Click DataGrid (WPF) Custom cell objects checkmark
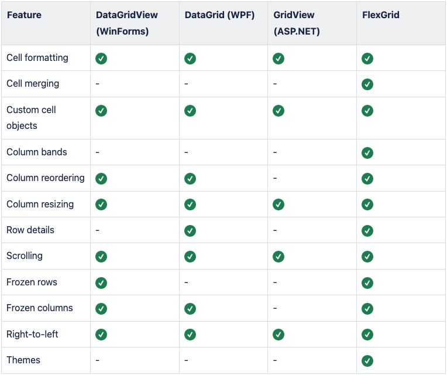Image resolution: width=447 pixels, height=375 pixels. point(190,110)
